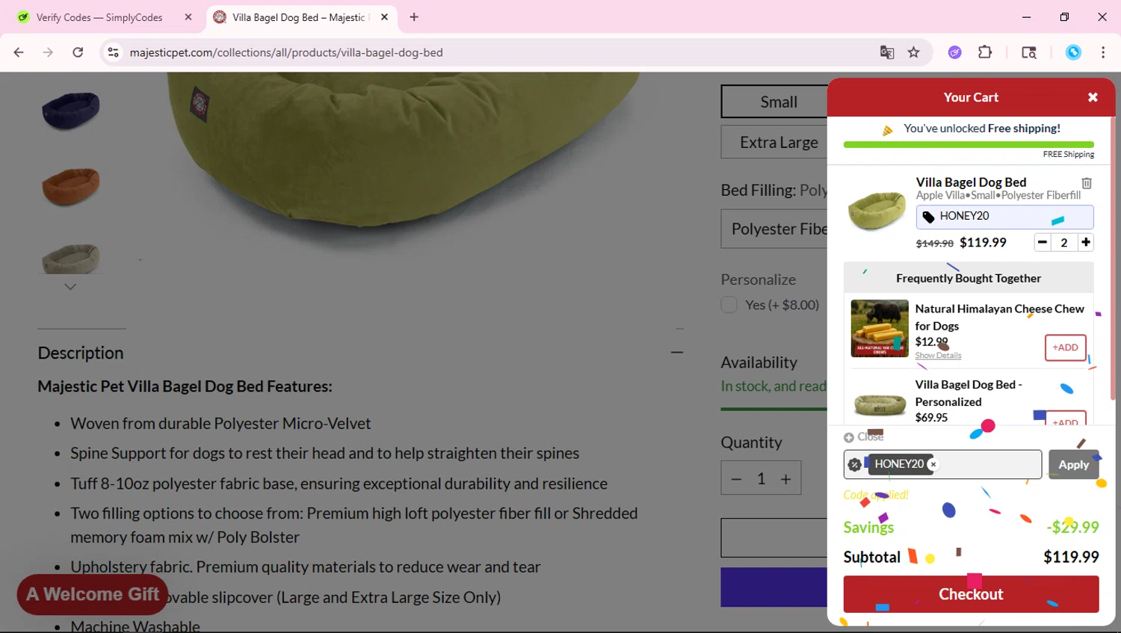Click the free shipping progress bar
The image size is (1121, 633).
969,145
